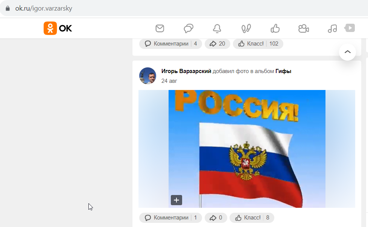Click the 24 авг post date
Image resolution: width=368 pixels, height=227 pixels.
(x=169, y=81)
